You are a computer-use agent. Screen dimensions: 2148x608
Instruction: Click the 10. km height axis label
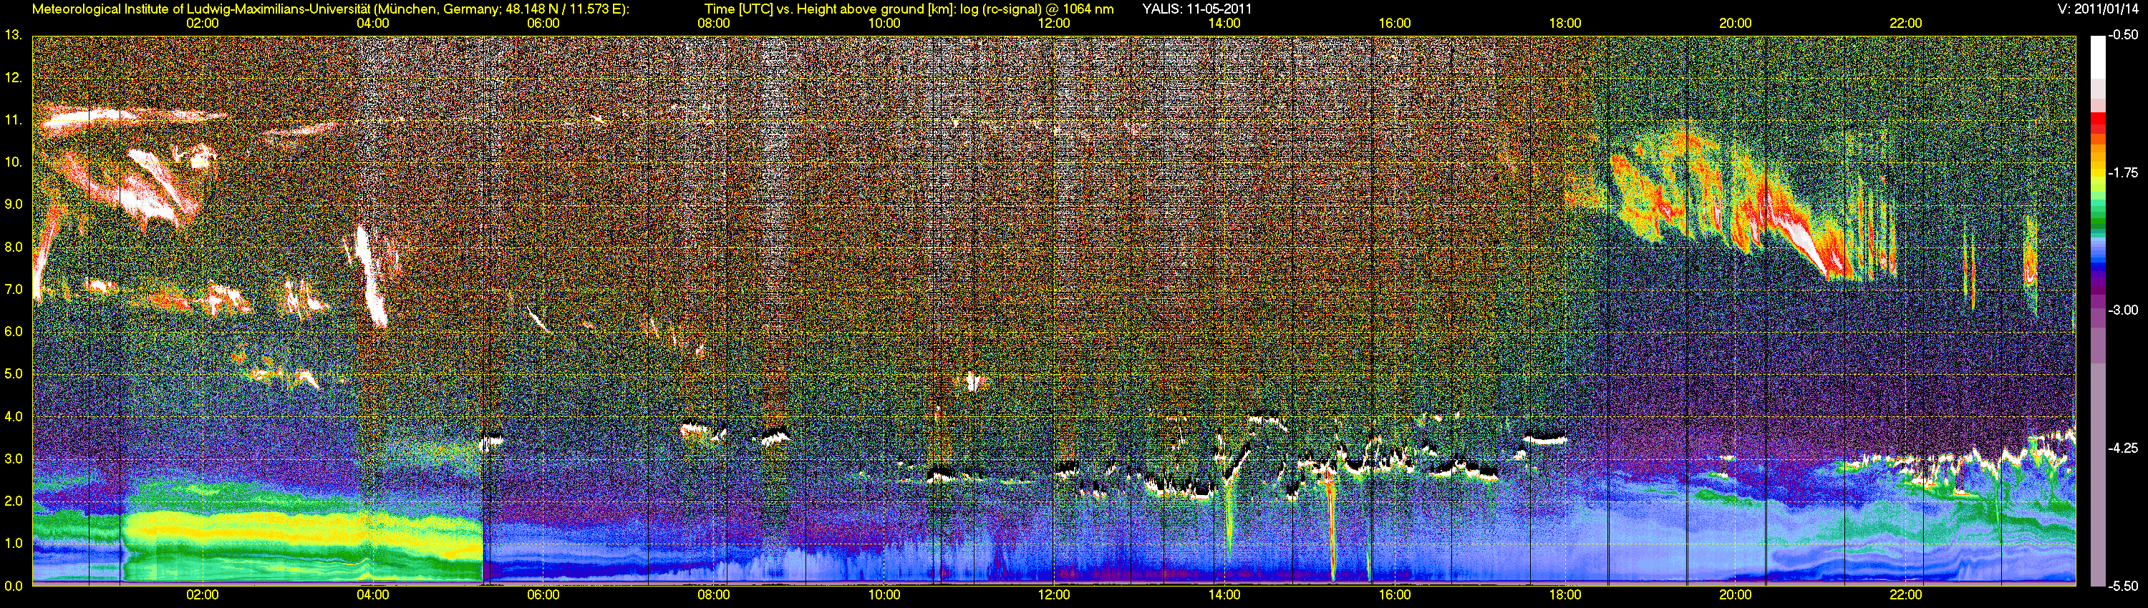pyautogui.click(x=12, y=162)
